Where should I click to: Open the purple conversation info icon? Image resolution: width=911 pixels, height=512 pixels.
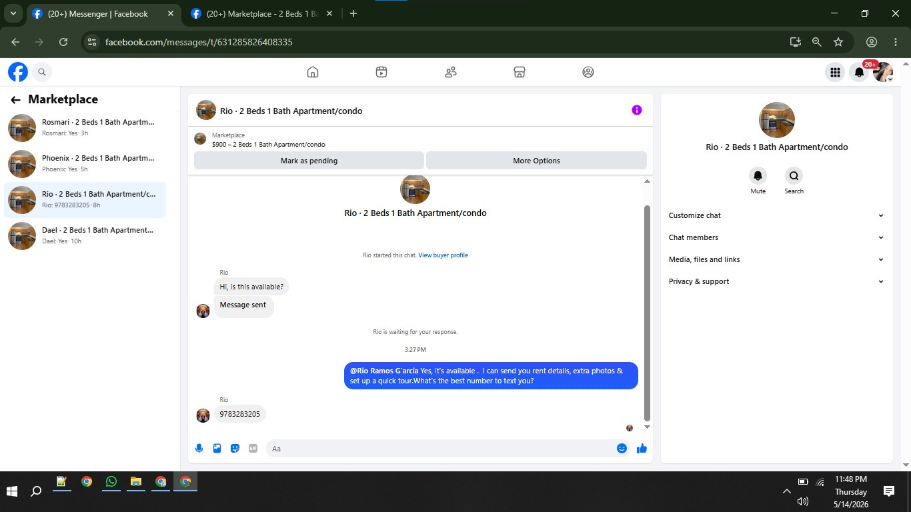pos(637,110)
